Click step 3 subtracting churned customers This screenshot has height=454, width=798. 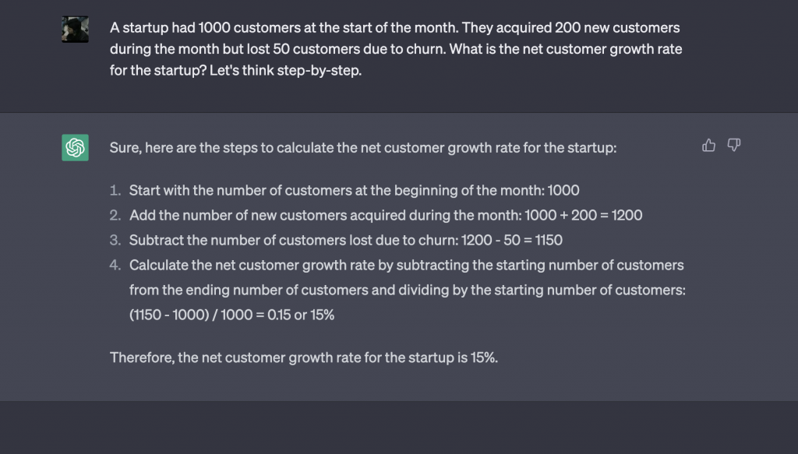pyautogui.click(x=345, y=240)
